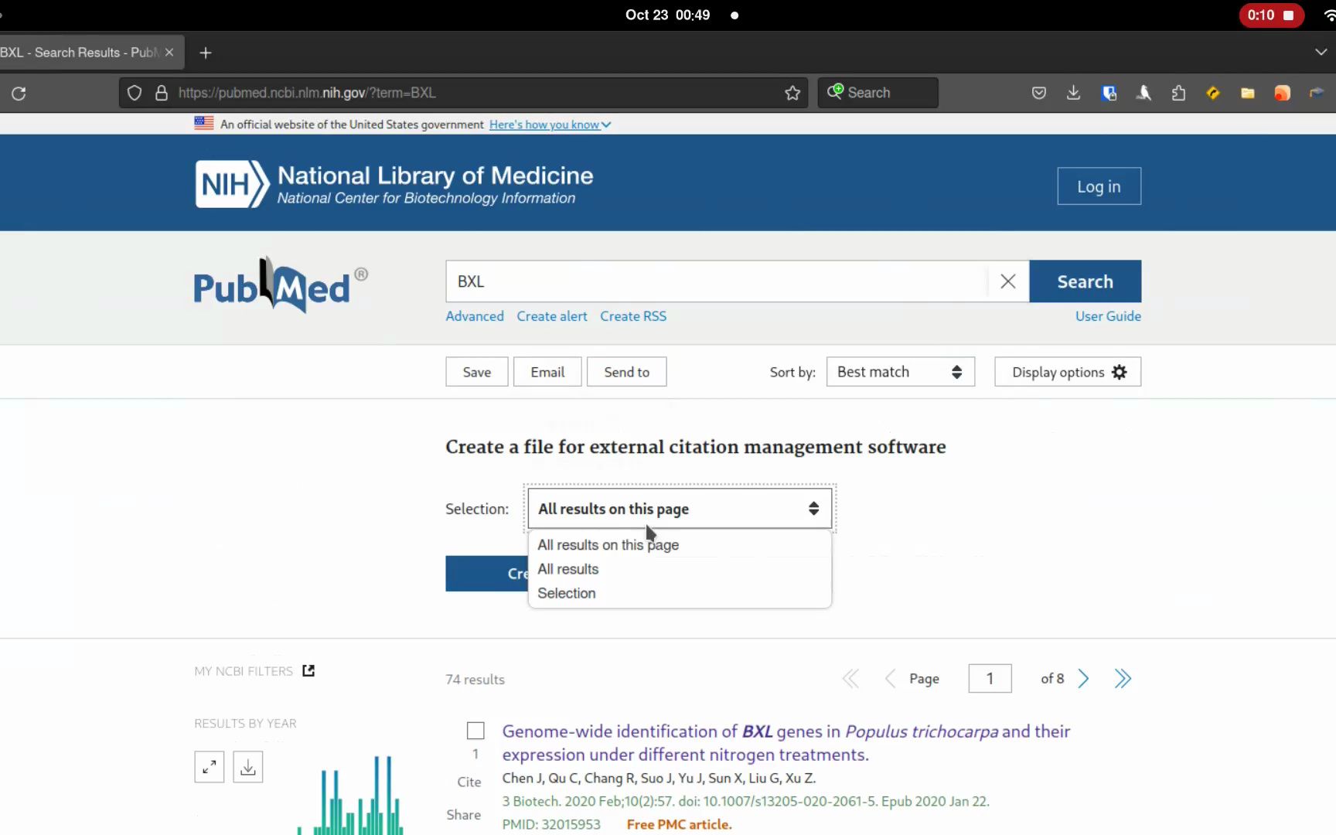Image resolution: width=1336 pixels, height=835 pixels.
Task: Tick the checkbox for result 1
Action: pos(475,731)
